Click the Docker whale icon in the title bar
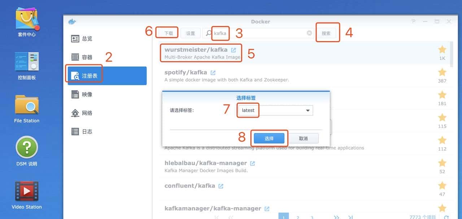 (x=72, y=22)
